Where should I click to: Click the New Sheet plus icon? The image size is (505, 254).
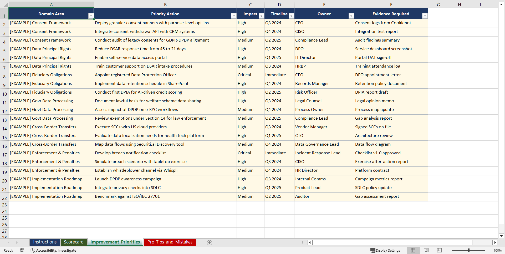(209, 242)
